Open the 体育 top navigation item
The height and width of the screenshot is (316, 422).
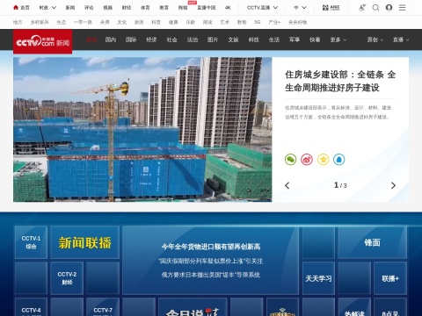(x=145, y=8)
